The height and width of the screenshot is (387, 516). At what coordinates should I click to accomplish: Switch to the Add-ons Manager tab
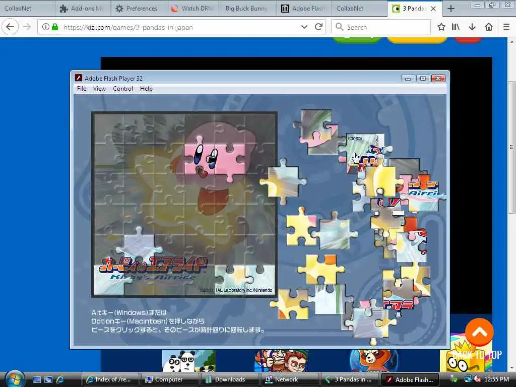coord(82,8)
